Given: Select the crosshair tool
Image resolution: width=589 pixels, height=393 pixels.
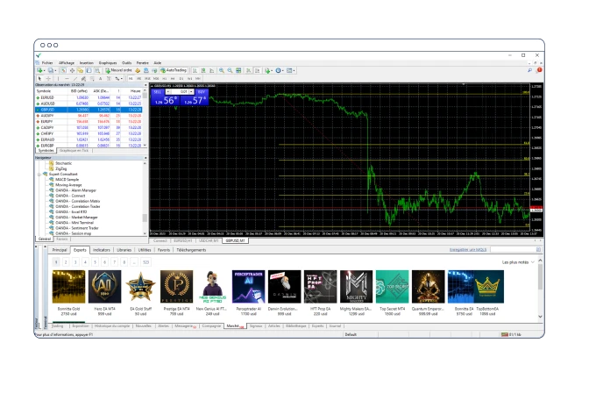Looking at the screenshot, I should pyautogui.click(x=48, y=79).
